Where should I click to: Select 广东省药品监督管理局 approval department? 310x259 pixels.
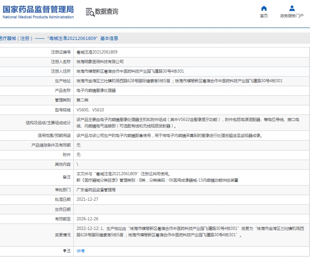pyautogui.click(x=96, y=190)
